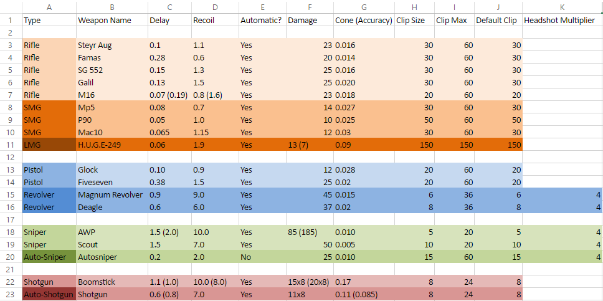Image resolution: width=603 pixels, height=301 pixels.
Task: Select the 'AWP' weapon cell
Action: (x=112, y=232)
